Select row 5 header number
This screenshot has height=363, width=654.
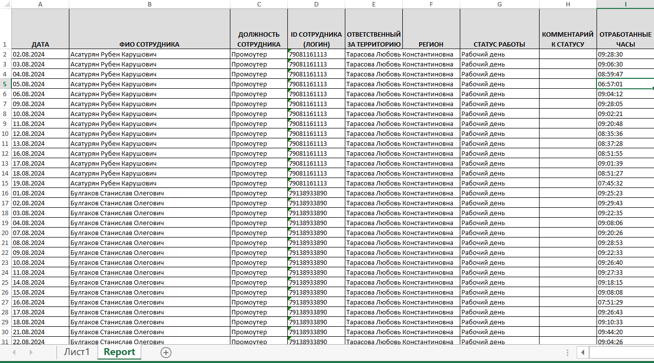pos(5,84)
